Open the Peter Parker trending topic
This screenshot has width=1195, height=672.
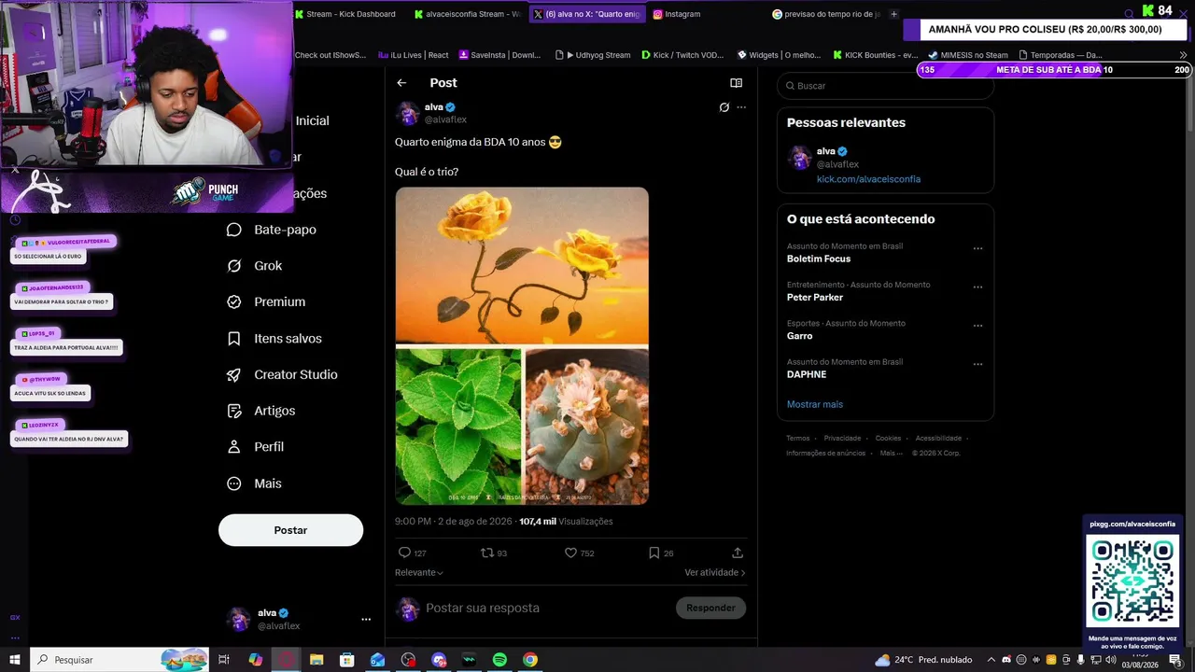point(815,298)
